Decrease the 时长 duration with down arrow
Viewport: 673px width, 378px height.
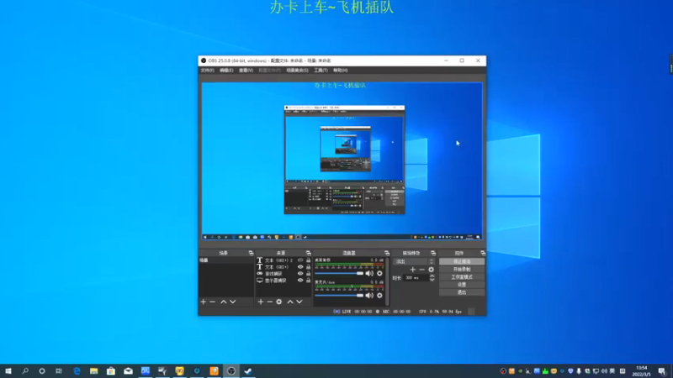(x=432, y=280)
